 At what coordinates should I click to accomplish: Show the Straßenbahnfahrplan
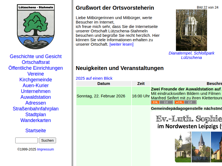pyautogui.click(x=36, y=109)
